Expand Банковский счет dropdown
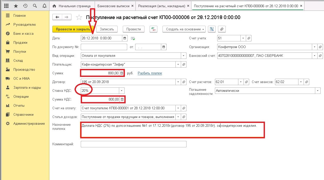The width and height of the screenshot is (324, 180). [x=314, y=56]
